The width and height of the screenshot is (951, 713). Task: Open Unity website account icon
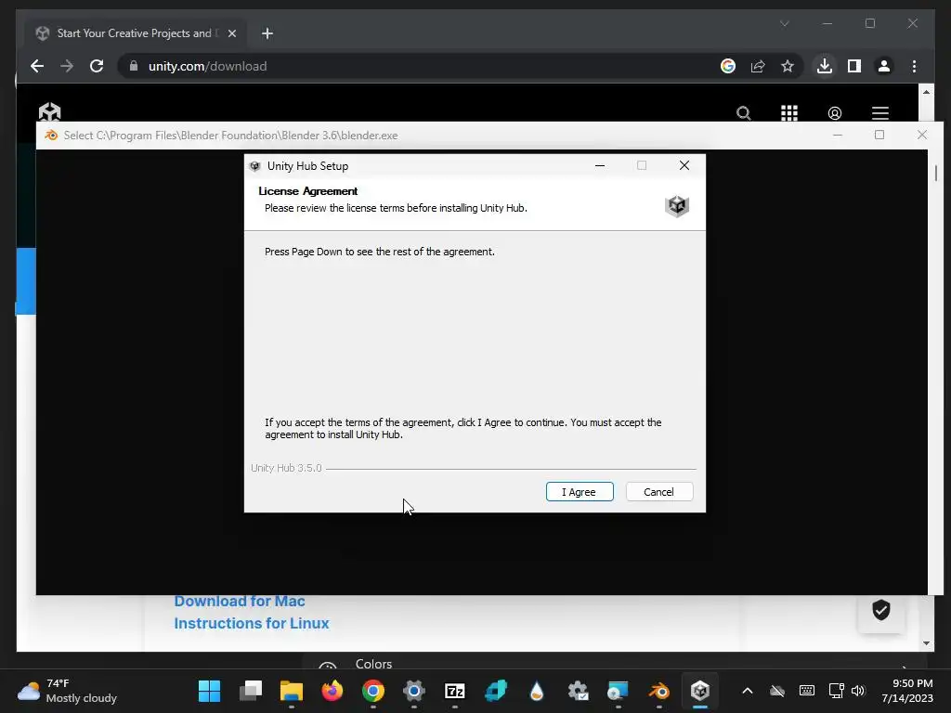coord(835,112)
